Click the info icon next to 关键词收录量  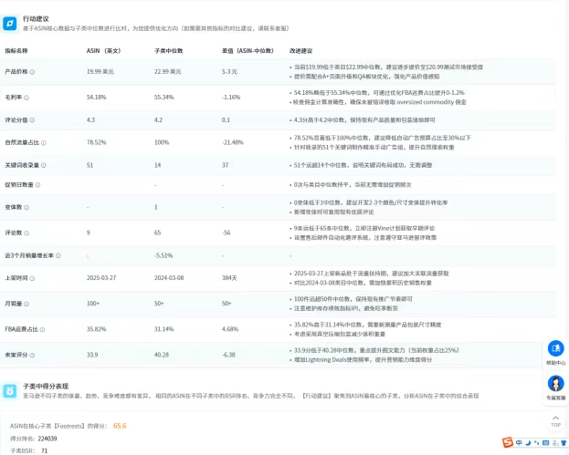pos(42,165)
